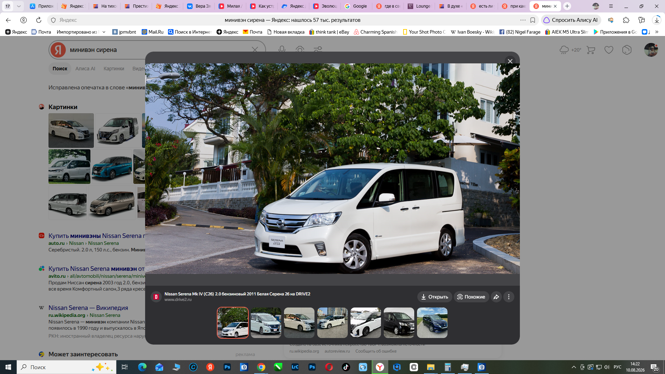Open File Explorer from the taskbar

click(x=431, y=367)
